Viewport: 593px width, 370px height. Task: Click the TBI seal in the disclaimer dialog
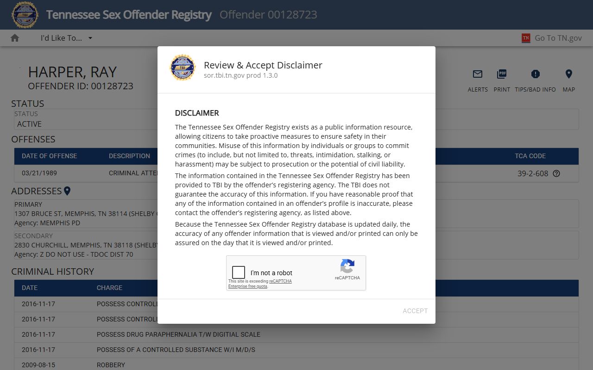[x=183, y=68]
